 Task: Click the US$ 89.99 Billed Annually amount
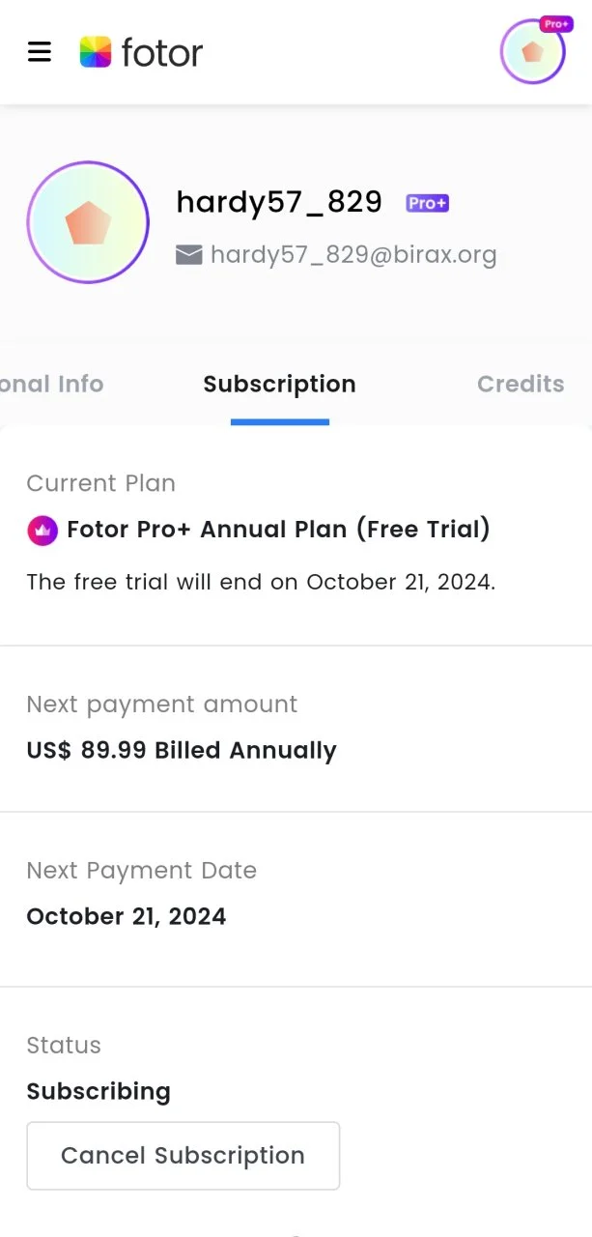(182, 751)
